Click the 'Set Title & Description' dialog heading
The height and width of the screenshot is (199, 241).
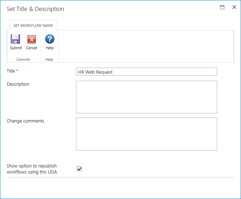click(35, 9)
